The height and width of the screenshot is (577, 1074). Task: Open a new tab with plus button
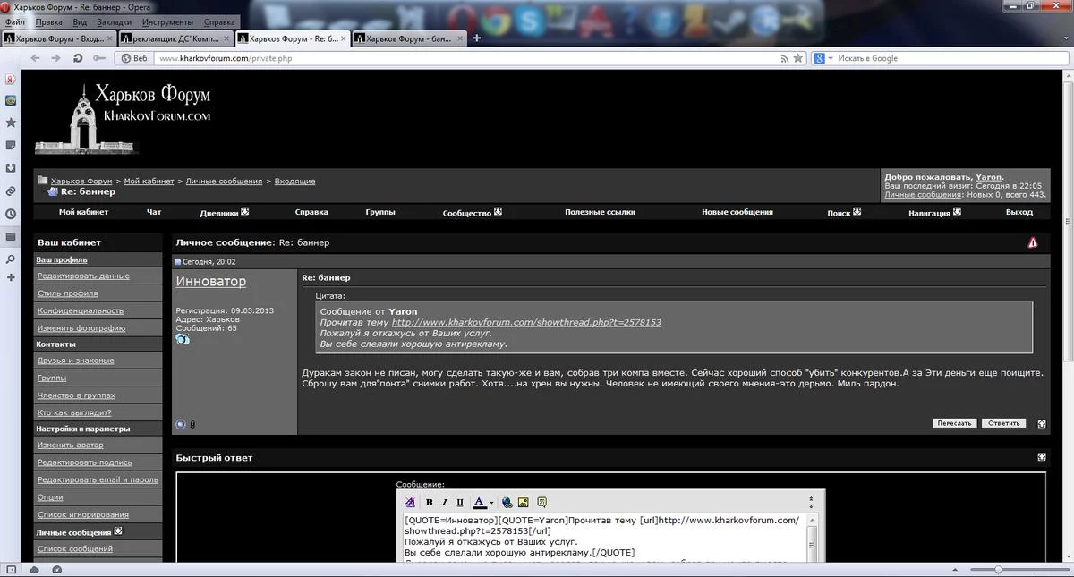(477, 38)
